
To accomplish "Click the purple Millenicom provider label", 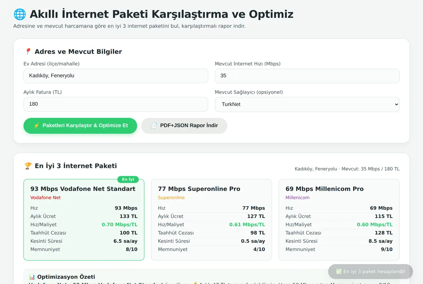I will [298, 198].
